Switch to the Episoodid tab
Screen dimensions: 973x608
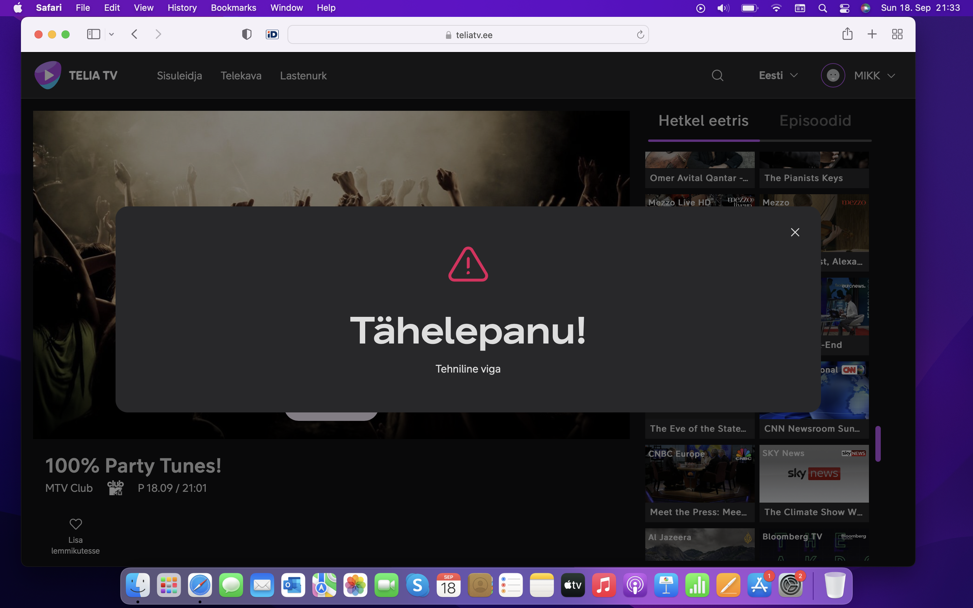tap(815, 121)
